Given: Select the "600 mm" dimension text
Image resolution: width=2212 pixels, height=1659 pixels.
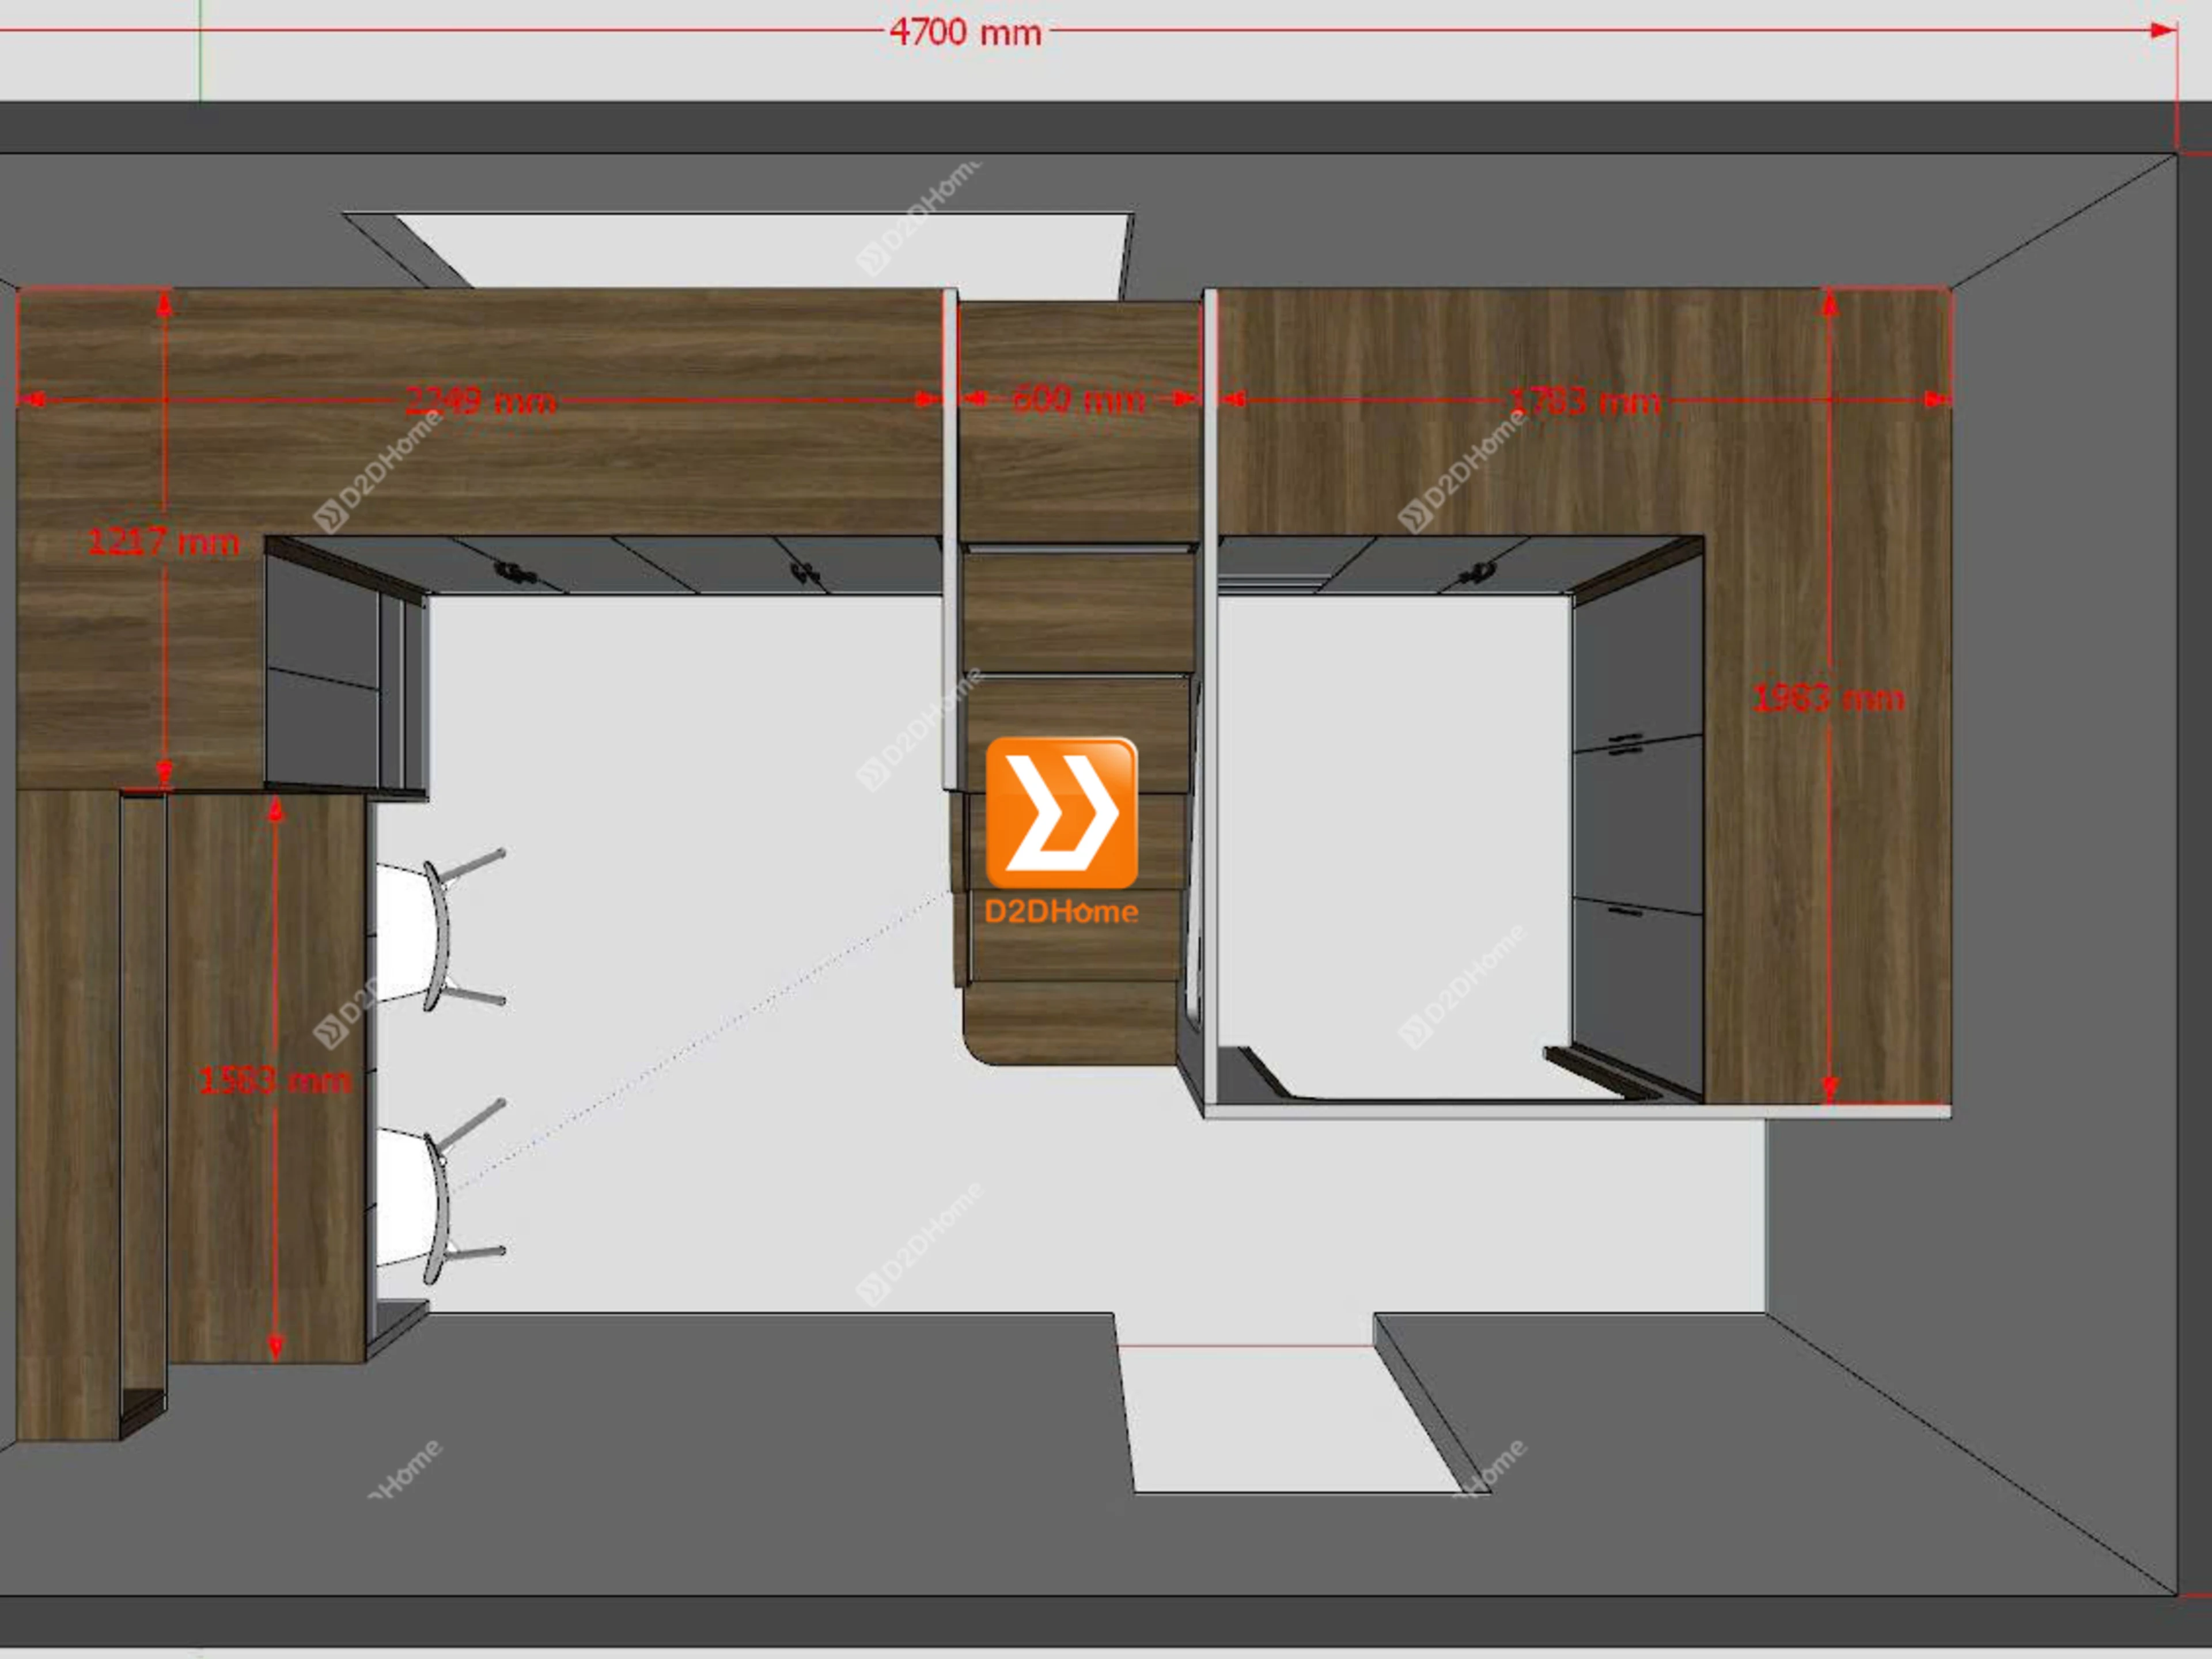Looking at the screenshot, I should click(1078, 399).
